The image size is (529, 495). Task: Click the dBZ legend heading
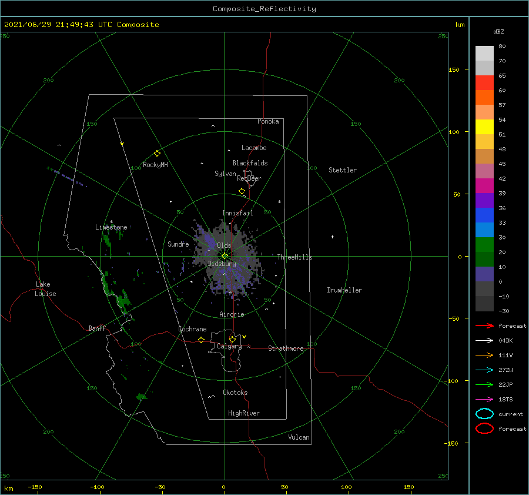coord(498,31)
